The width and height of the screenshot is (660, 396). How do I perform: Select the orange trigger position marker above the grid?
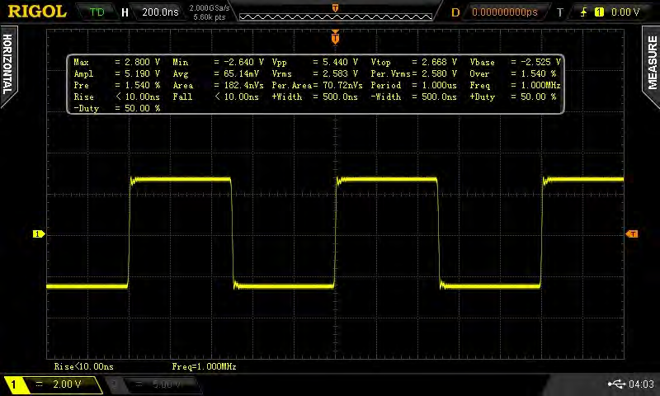(335, 37)
